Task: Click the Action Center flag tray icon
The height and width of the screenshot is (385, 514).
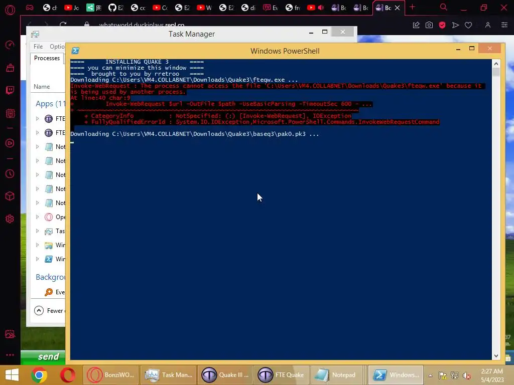Action: (x=443, y=375)
